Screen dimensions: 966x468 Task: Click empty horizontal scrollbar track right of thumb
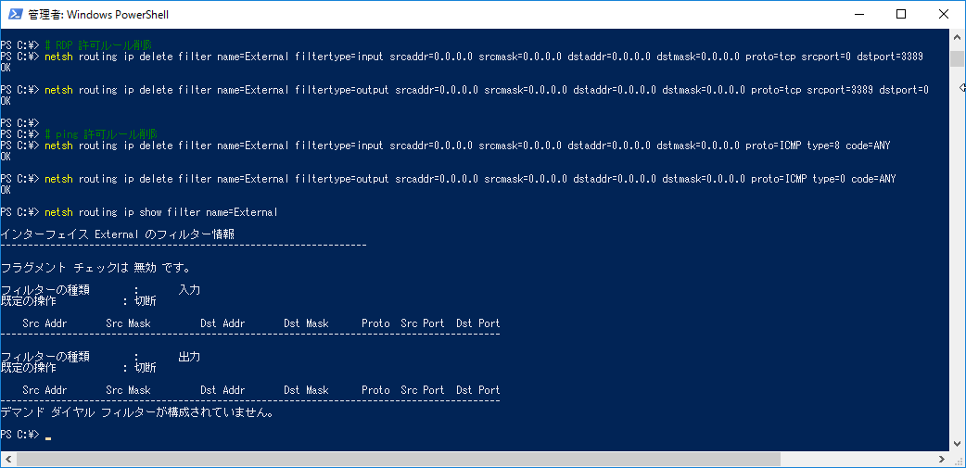[858, 460]
